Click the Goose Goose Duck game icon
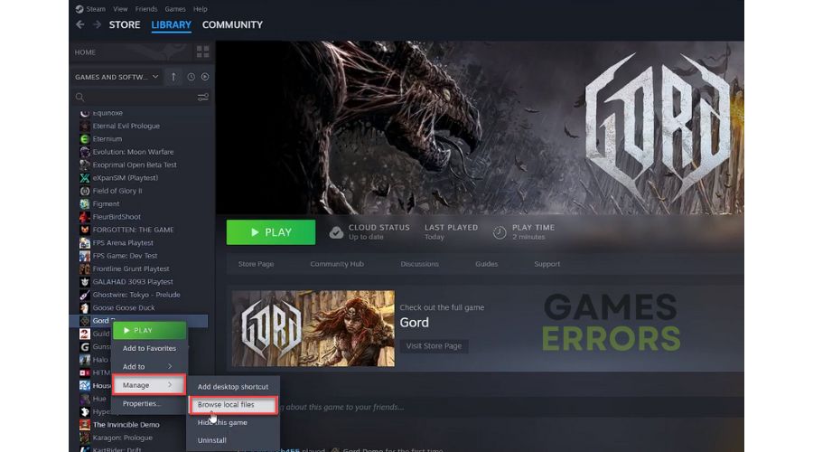Image resolution: width=813 pixels, height=452 pixels. point(85,307)
